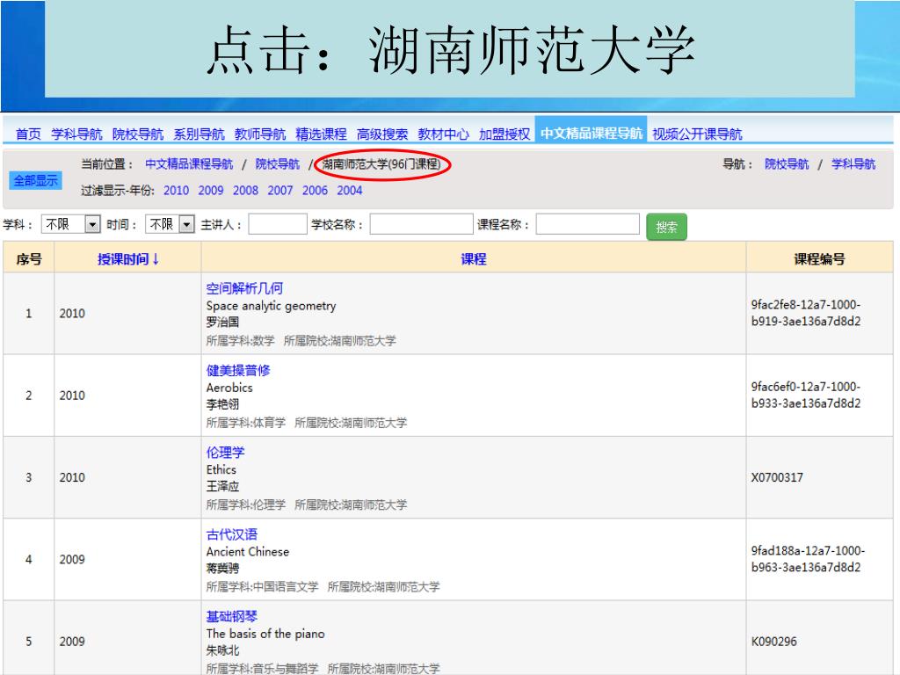Screen dimensions: 900x675
Task: Open 教师导航 menu item
Action: coord(260,134)
